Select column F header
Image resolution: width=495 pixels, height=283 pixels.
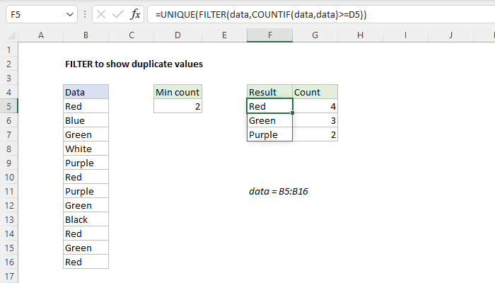[x=269, y=35]
